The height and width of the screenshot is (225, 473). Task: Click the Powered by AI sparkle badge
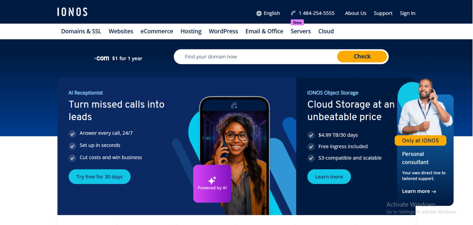tap(212, 184)
